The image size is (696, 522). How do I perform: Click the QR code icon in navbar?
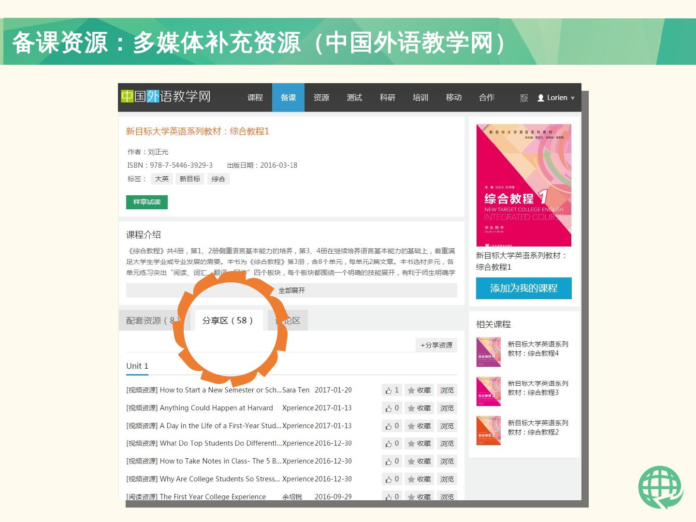click(x=524, y=98)
